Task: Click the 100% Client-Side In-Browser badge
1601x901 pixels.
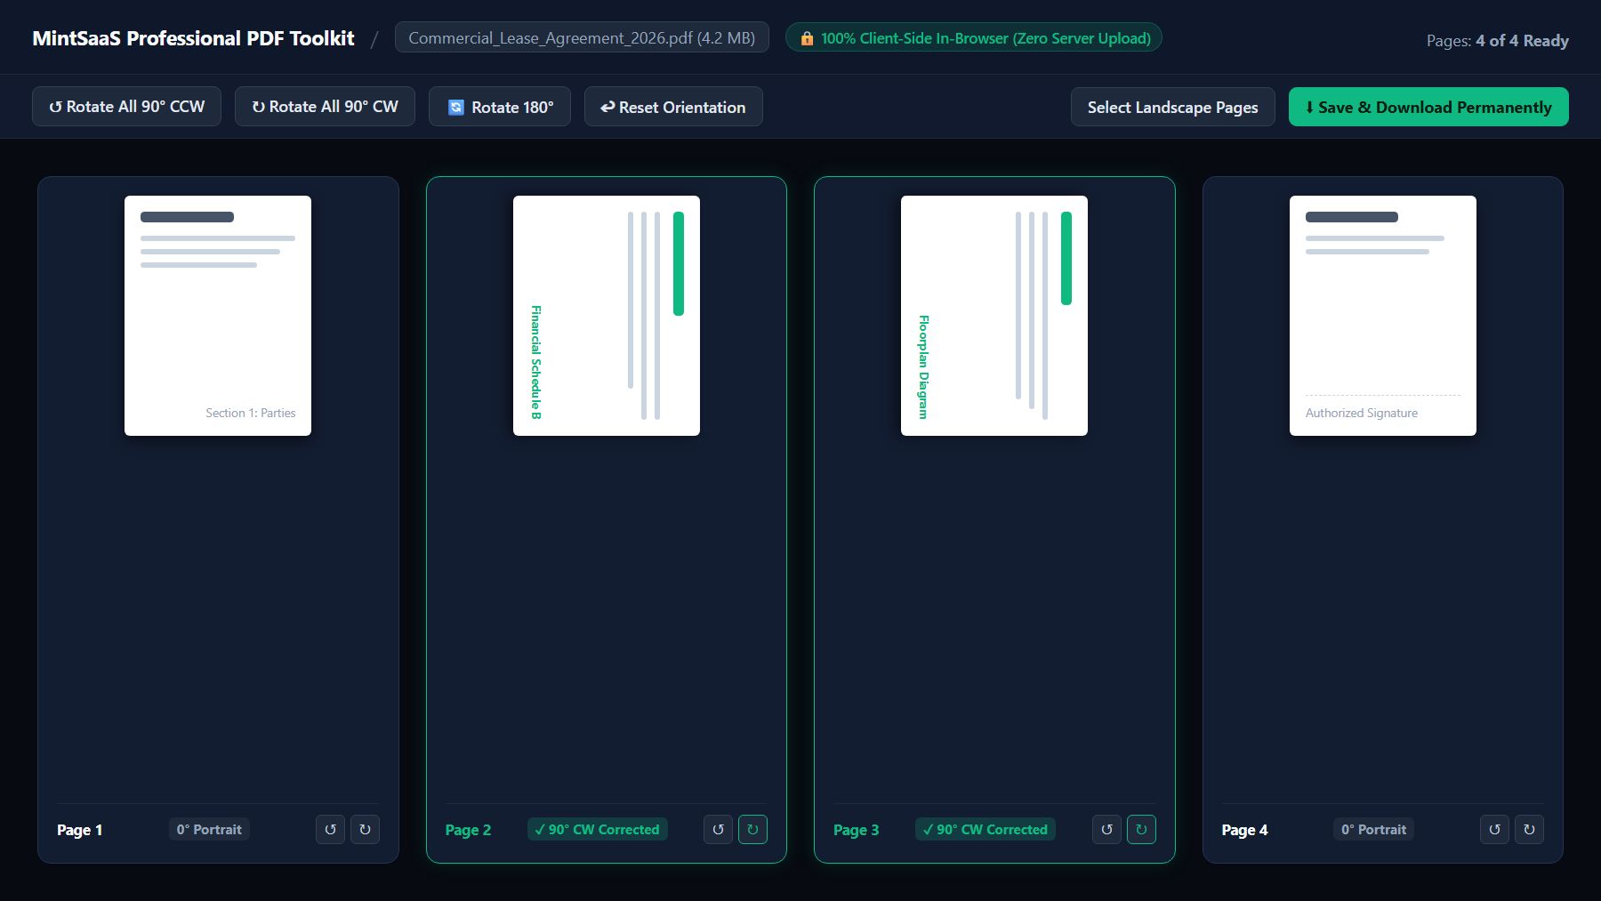Action: pos(974,37)
